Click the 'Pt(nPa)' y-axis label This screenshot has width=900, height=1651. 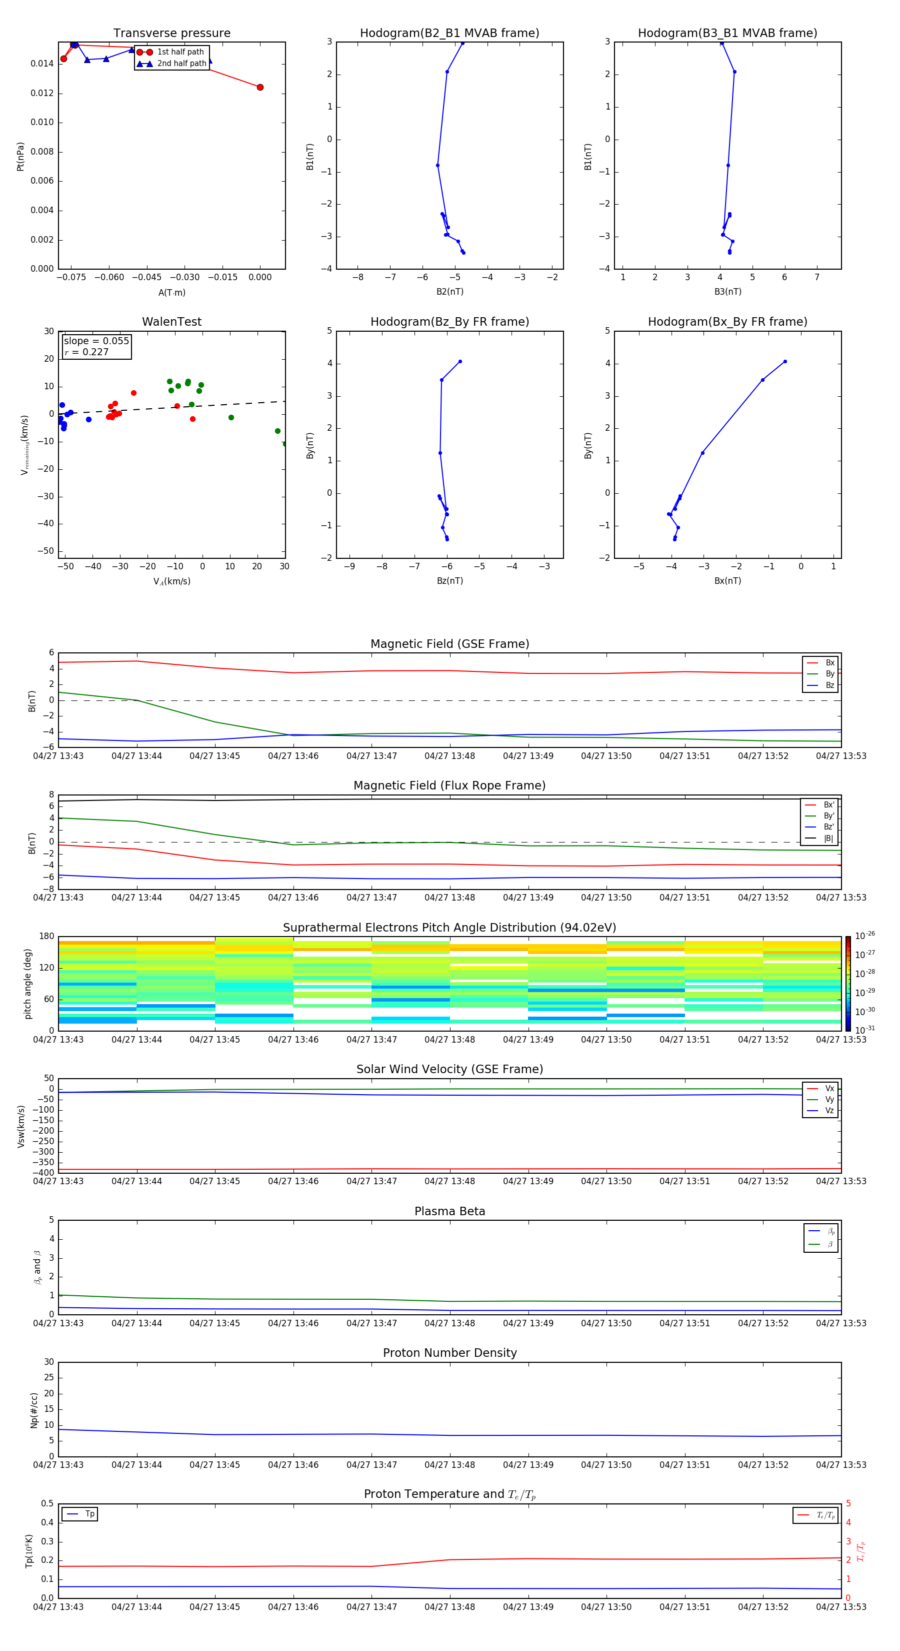[x=20, y=157]
